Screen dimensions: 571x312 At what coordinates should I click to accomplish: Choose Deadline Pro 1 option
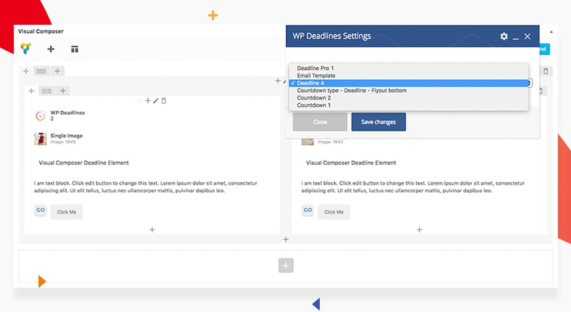tap(409, 68)
